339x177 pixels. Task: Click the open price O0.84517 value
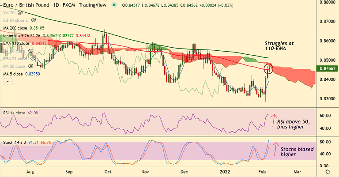point(131,5)
